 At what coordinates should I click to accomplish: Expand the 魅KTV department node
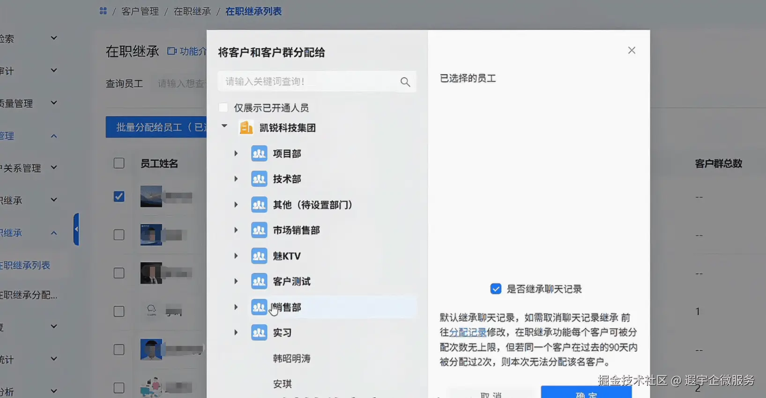[x=236, y=255]
